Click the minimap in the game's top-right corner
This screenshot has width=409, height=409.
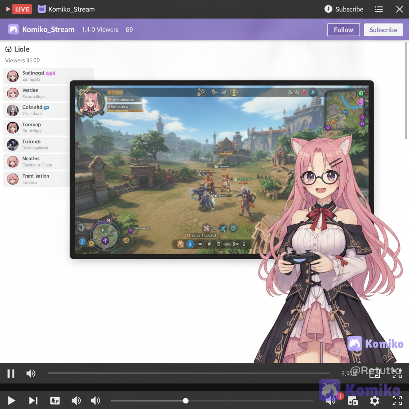pos(345,109)
